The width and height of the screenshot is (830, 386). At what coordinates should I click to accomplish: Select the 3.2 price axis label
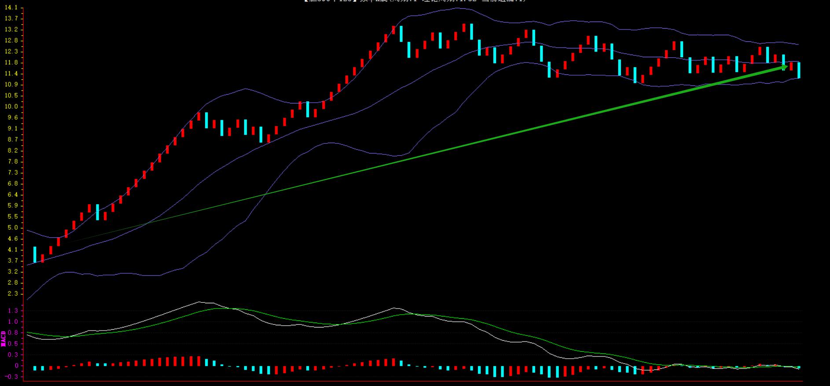13,272
